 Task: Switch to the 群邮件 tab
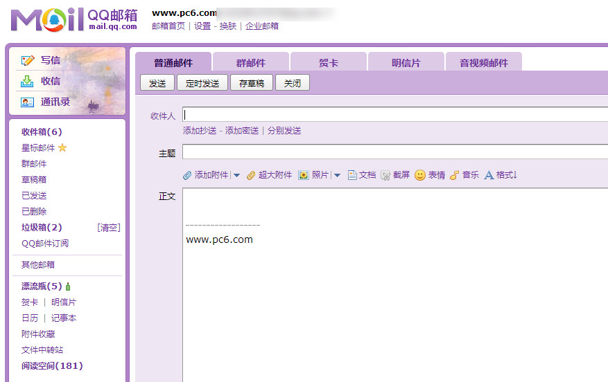click(250, 63)
